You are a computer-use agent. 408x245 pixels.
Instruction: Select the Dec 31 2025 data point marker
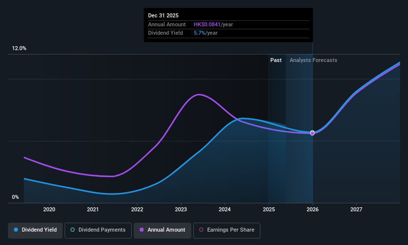point(312,133)
